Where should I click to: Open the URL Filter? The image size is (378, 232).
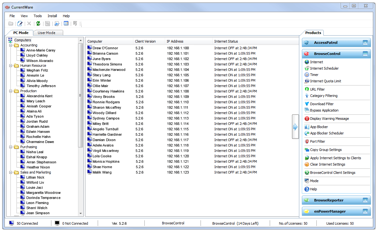click(x=317, y=89)
